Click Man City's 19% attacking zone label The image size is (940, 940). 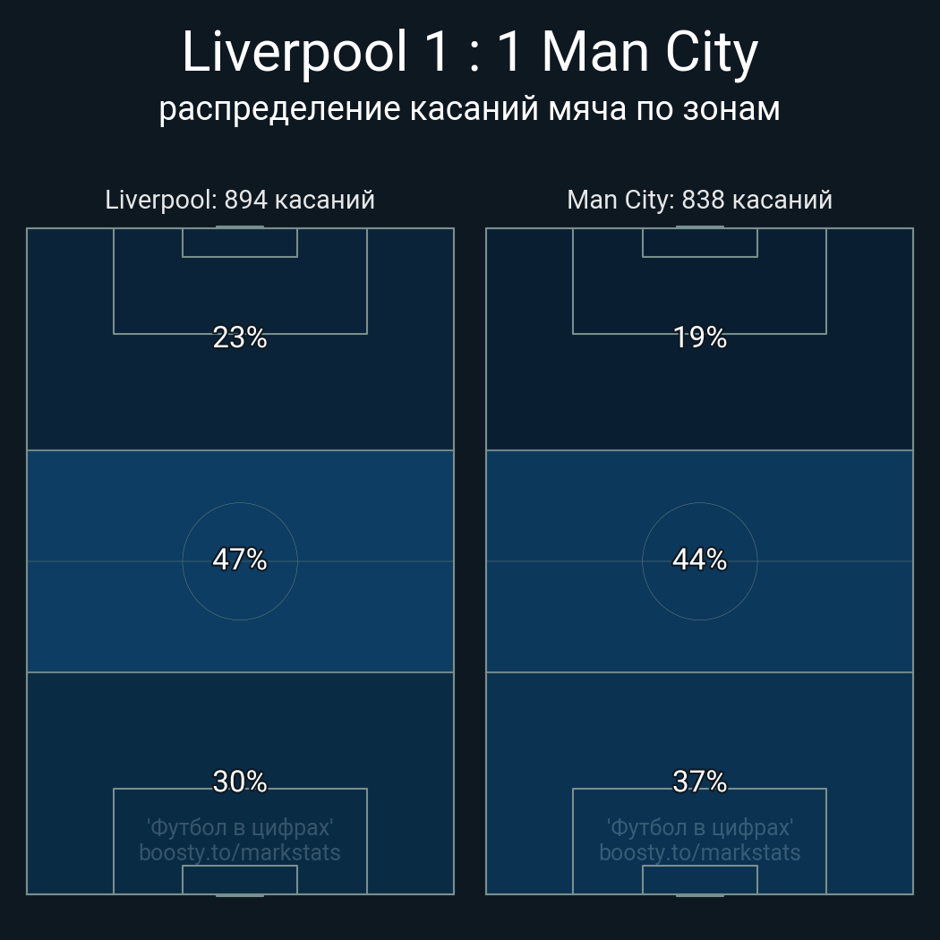(699, 338)
